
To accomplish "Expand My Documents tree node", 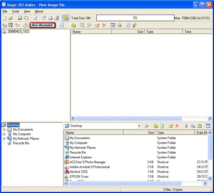I will (x=4, y=130).
